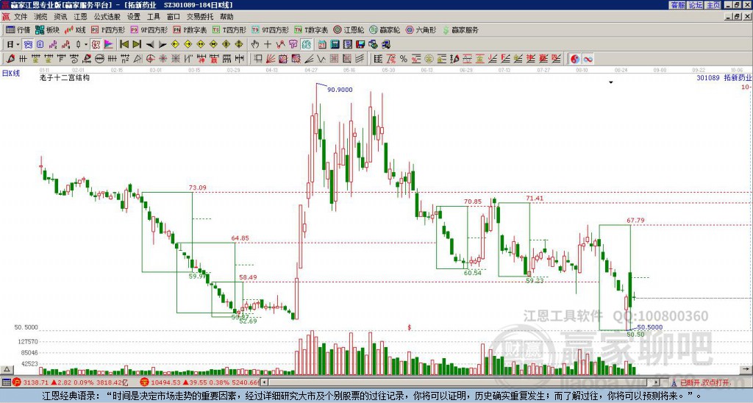The image size is (753, 403).
Task: Open the 江恩 menu
Action: (81, 17)
